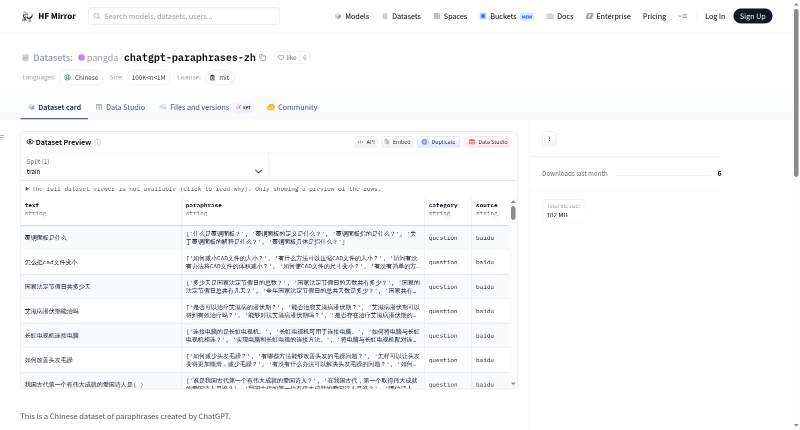Switch to the Community tab
Screen dimensions: 800x430
tap(292, 107)
